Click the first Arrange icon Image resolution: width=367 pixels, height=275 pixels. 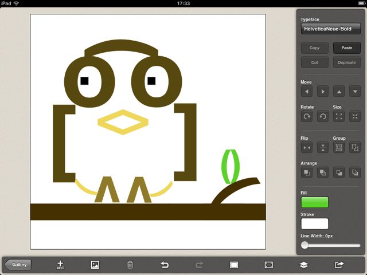click(x=307, y=172)
